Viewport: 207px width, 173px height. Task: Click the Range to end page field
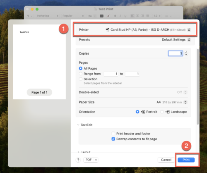132,74
